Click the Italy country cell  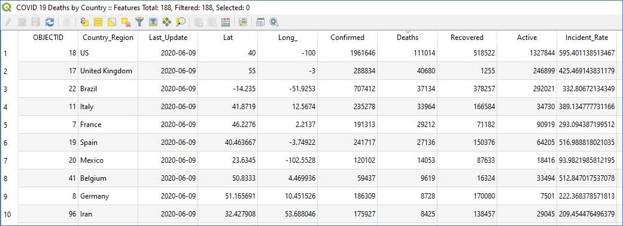point(108,107)
